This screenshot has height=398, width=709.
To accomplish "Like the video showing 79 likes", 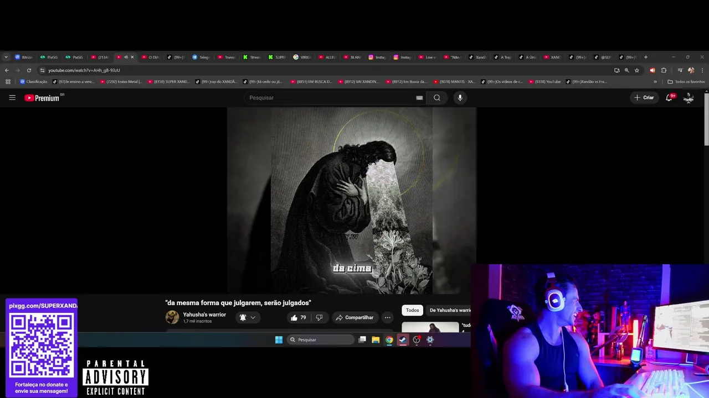I will click(x=299, y=317).
